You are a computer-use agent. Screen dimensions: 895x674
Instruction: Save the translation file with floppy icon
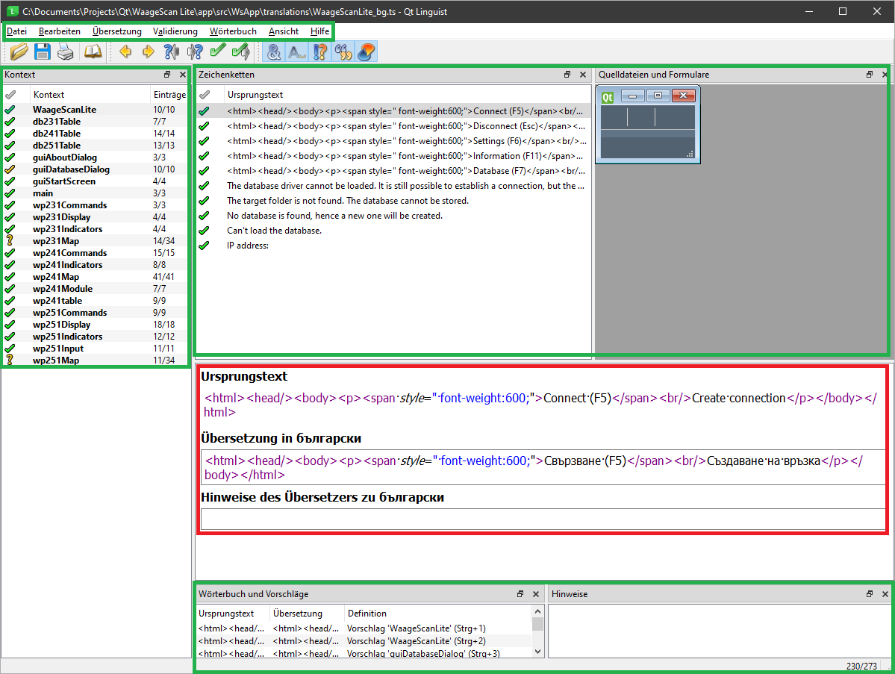[x=43, y=52]
